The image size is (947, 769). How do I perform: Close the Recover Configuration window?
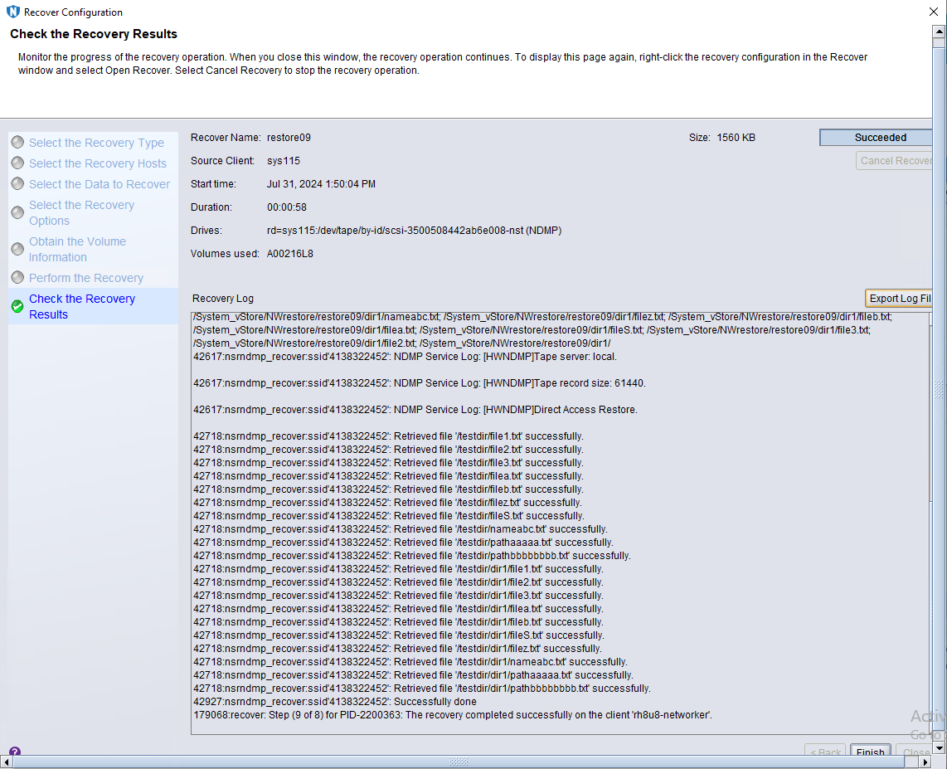[934, 12]
